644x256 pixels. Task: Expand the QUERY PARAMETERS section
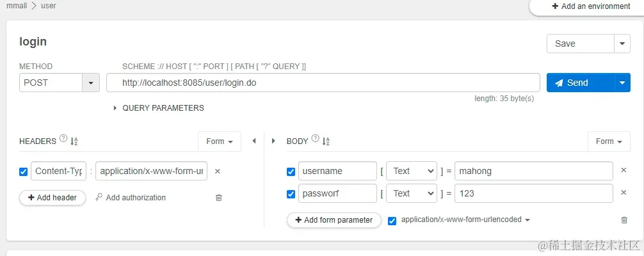(116, 108)
